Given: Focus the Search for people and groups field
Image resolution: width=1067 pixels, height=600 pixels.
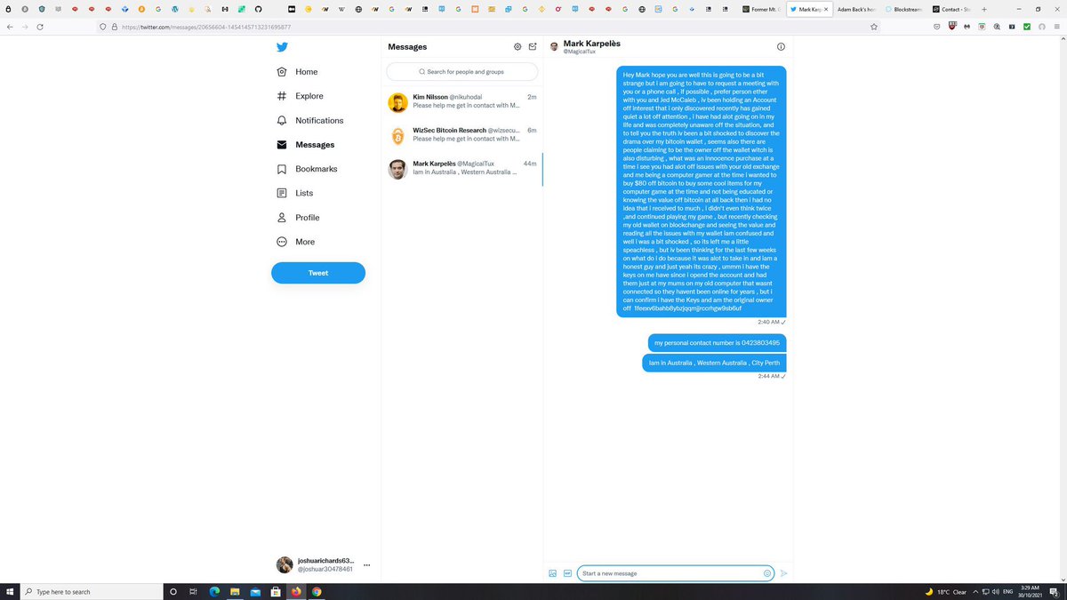Looking at the screenshot, I should click(462, 71).
